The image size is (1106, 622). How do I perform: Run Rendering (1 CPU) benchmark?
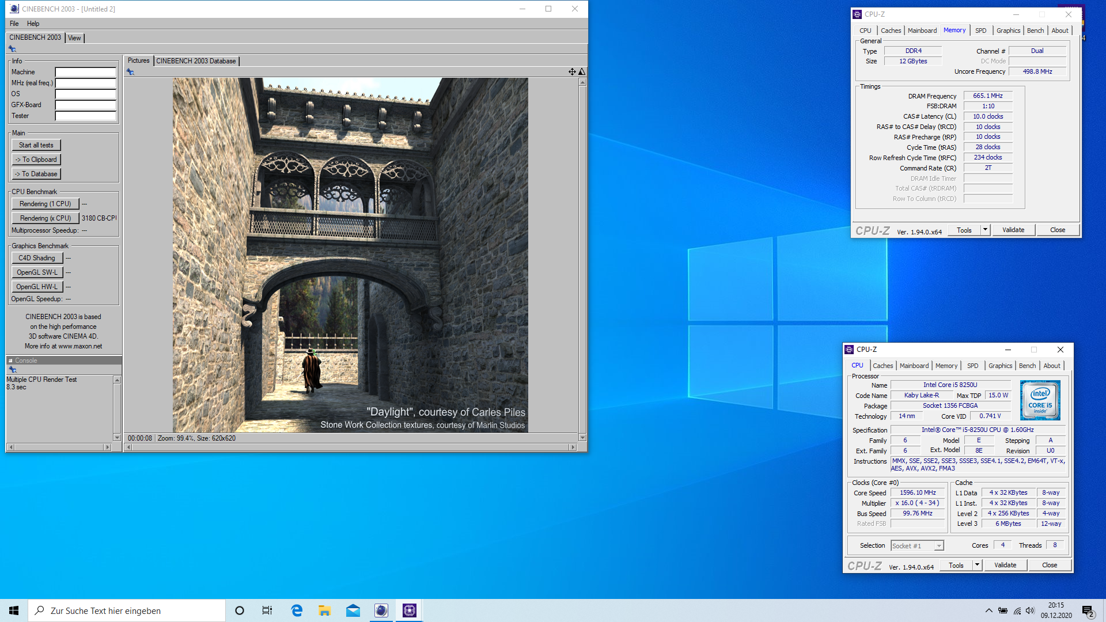tap(45, 204)
